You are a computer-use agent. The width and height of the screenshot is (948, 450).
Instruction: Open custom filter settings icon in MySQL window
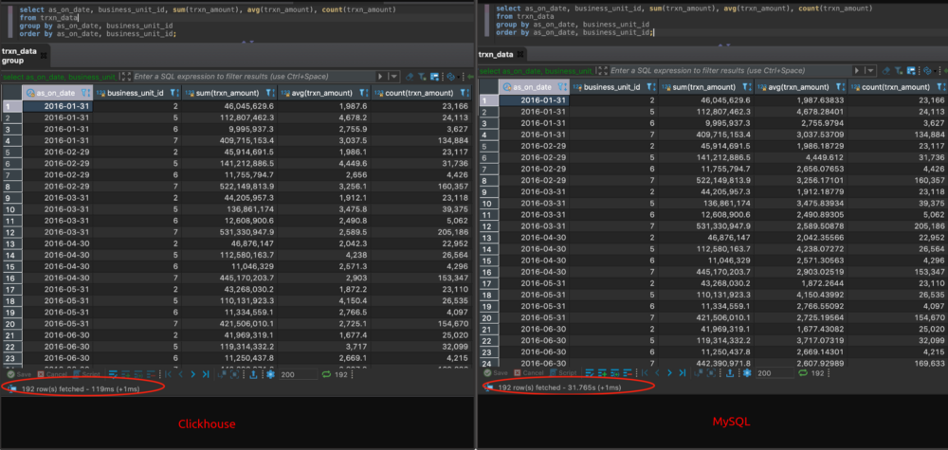click(899, 71)
